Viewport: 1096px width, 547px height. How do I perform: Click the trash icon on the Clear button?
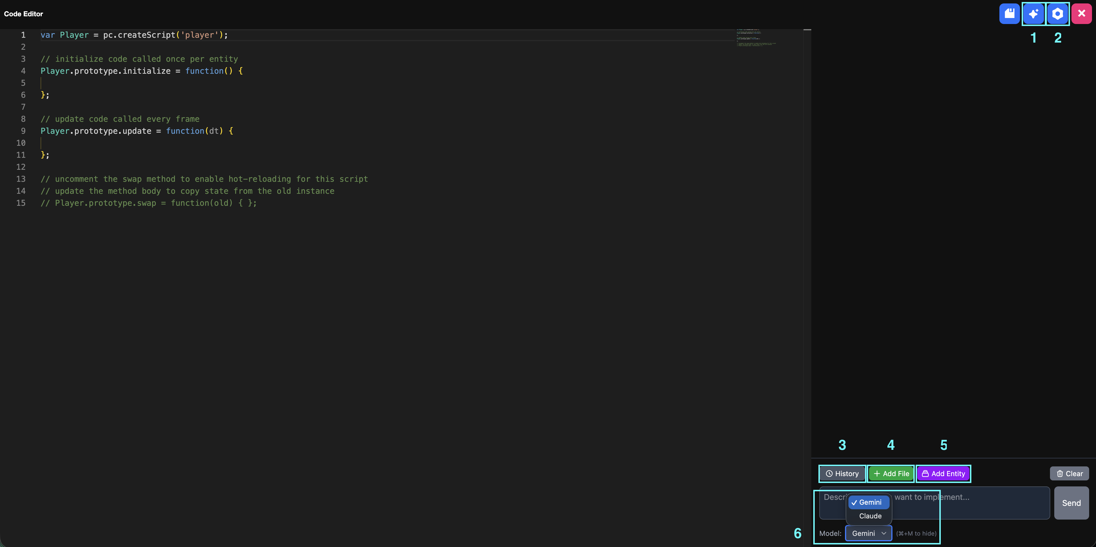[1060, 474]
